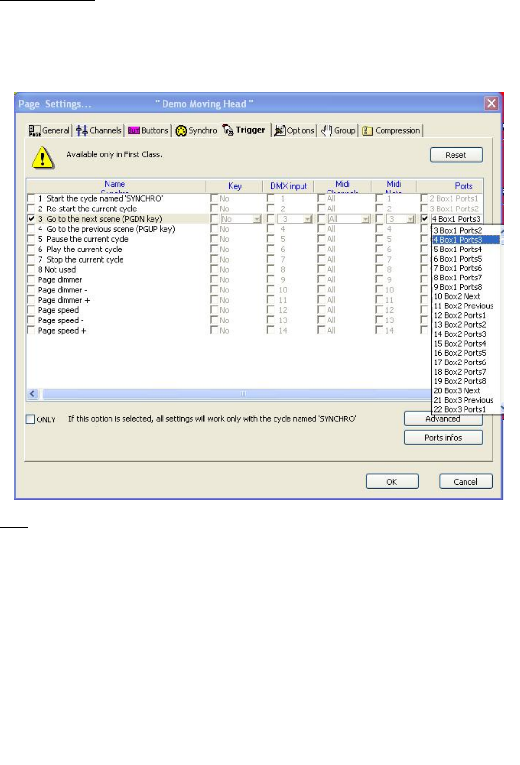Enable the 'Page speed -' checkbox
520x765 pixels.
[31, 320]
